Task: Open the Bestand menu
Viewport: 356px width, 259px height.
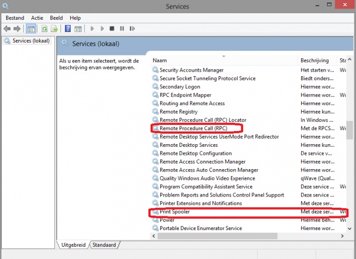Action: [15, 18]
